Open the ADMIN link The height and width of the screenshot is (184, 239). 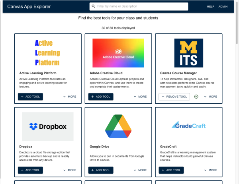[x=223, y=6]
